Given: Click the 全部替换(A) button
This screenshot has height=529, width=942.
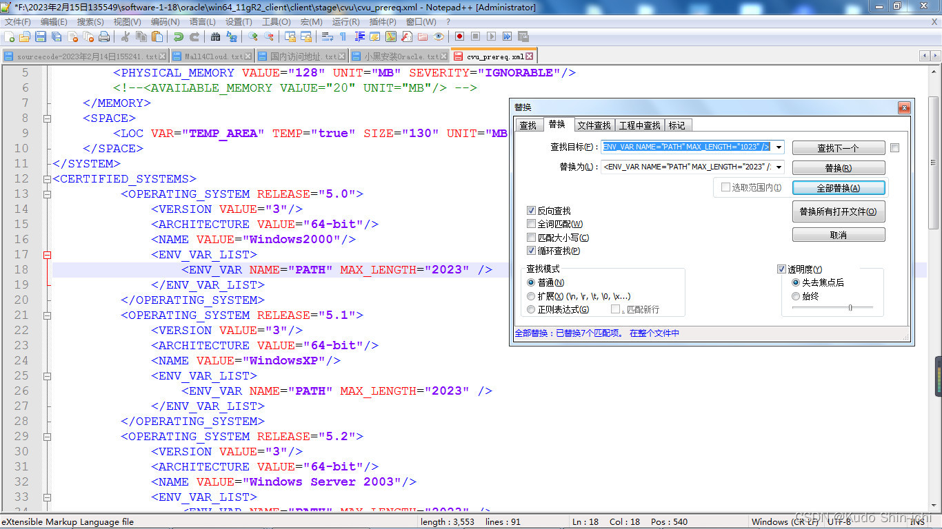Looking at the screenshot, I should (839, 188).
